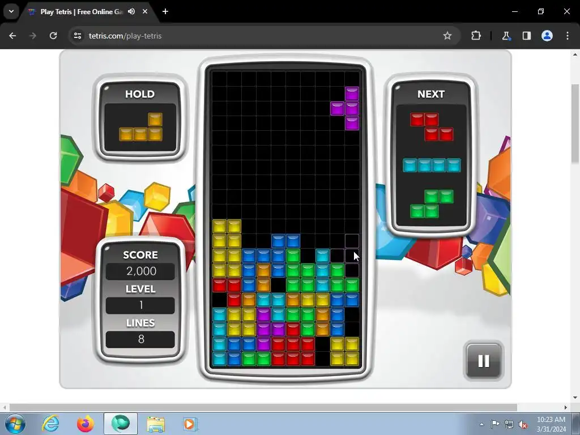Click the forward navigation arrow
This screenshot has height=435, width=580.
33,36
